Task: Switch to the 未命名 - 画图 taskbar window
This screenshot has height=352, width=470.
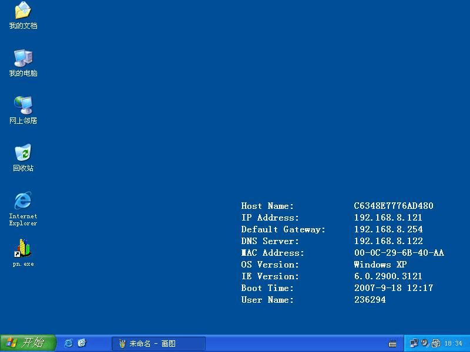Action: pos(159,344)
